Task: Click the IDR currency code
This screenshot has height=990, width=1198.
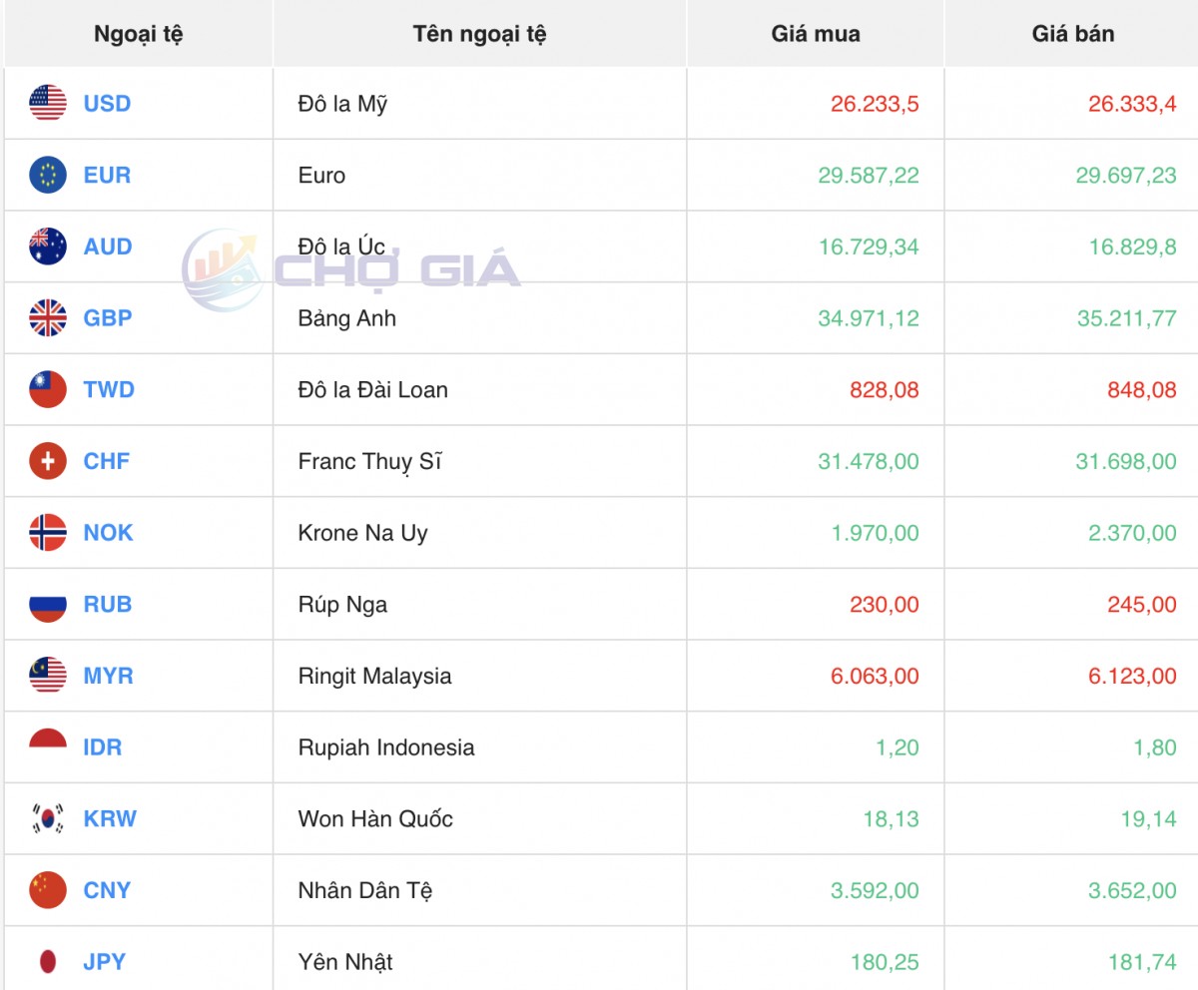Action: coord(103,747)
